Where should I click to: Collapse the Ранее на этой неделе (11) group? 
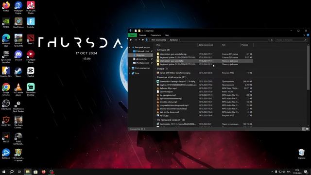tap(155, 77)
